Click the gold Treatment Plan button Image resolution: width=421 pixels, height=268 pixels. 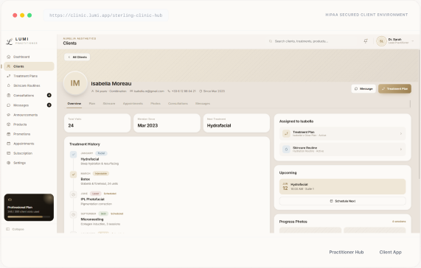coord(394,88)
